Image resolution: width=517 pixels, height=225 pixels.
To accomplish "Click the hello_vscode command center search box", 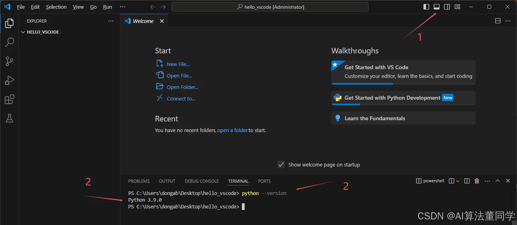I will pyautogui.click(x=270, y=7).
